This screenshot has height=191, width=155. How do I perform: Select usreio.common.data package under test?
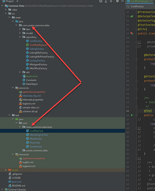(x=37, y=151)
